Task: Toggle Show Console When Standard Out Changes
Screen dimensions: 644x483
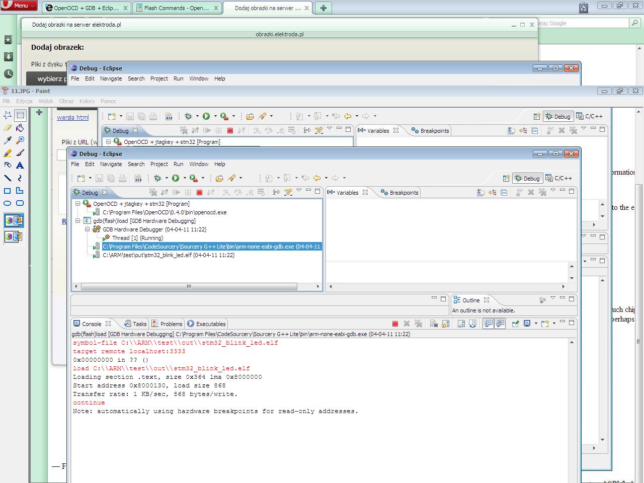Action: click(x=488, y=324)
